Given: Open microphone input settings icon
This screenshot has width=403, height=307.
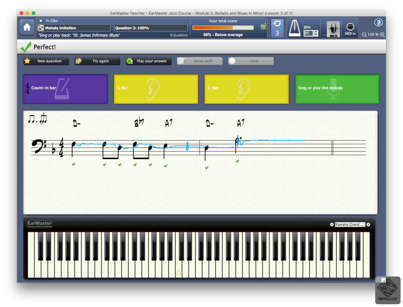Looking at the screenshot, I should tap(333, 29).
